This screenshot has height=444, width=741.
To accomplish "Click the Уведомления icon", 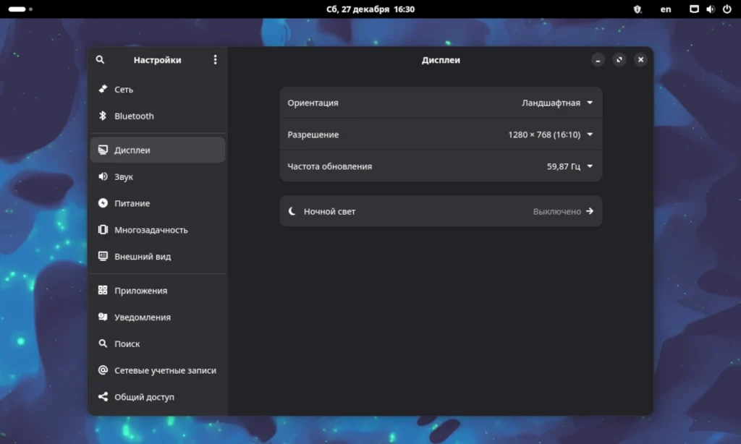I will click(x=103, y=317).
